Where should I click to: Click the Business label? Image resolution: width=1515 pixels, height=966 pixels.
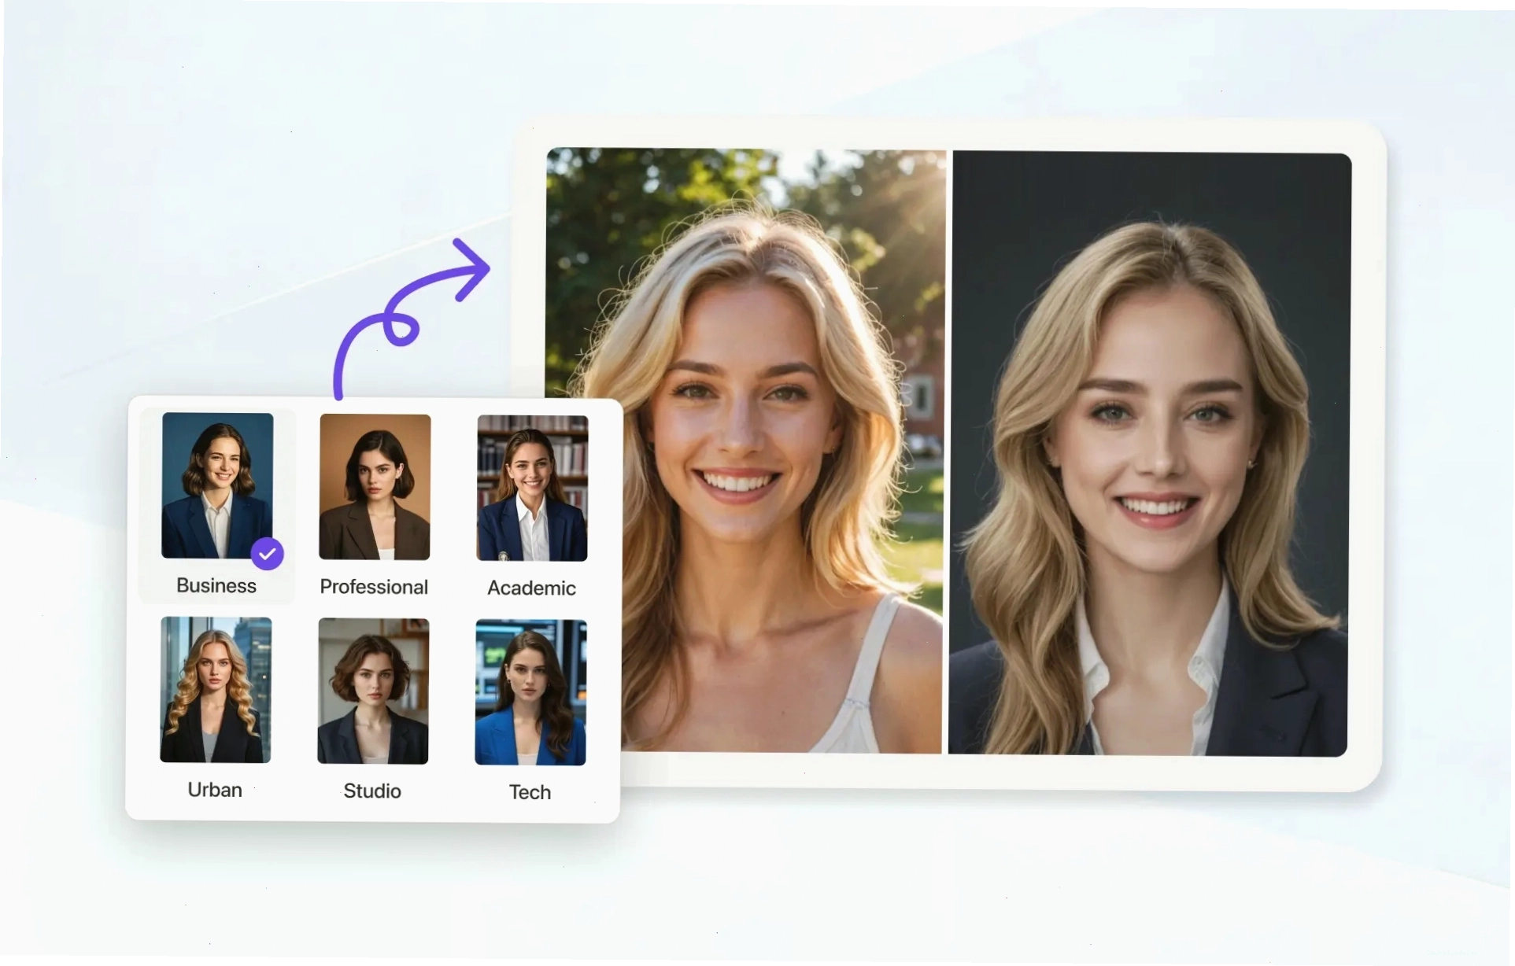coord(216,586)
